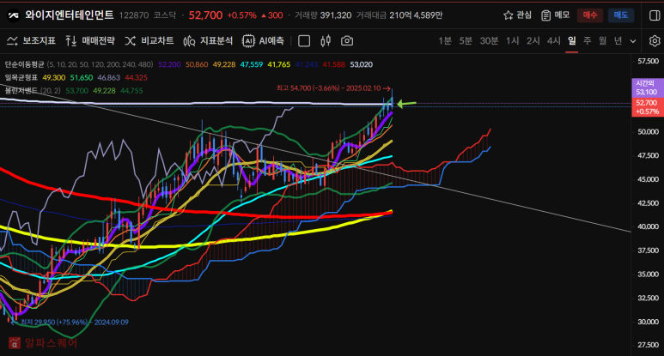This screenshot has width=664, height=356.
Task: Click the red 매수 buy button
Action: tap(590, 15)
